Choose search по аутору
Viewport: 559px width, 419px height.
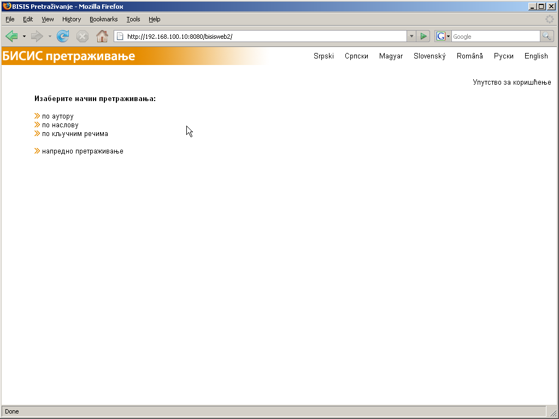(x=58, y=116)
